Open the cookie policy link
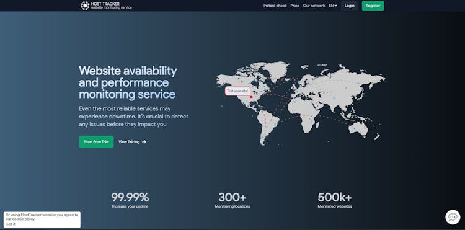The width and height of the screenshot is (465, 230). [x=24, y=219]
